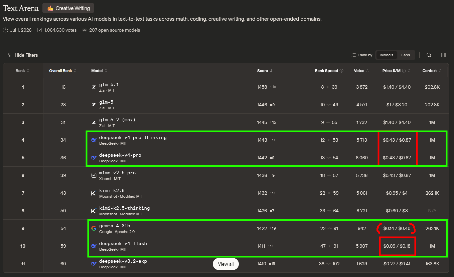Click the Rank Spread info icon

point(341,71)
